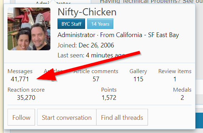
Task: Follow the user Nifty-Chicken
Action: [x=21, y=117]
